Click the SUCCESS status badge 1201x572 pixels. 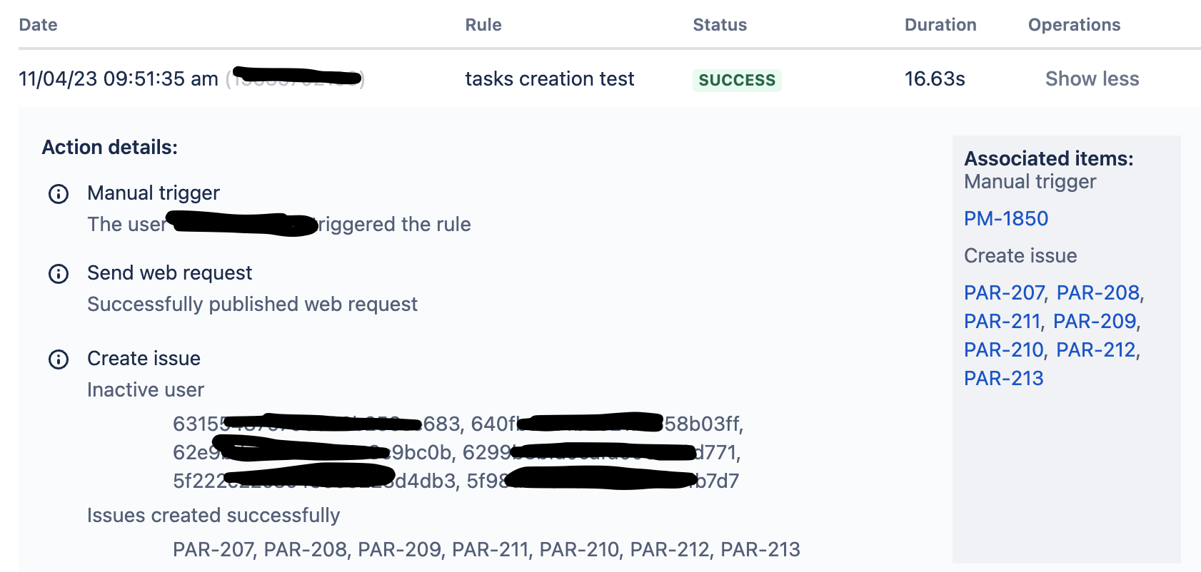(737, 81)
